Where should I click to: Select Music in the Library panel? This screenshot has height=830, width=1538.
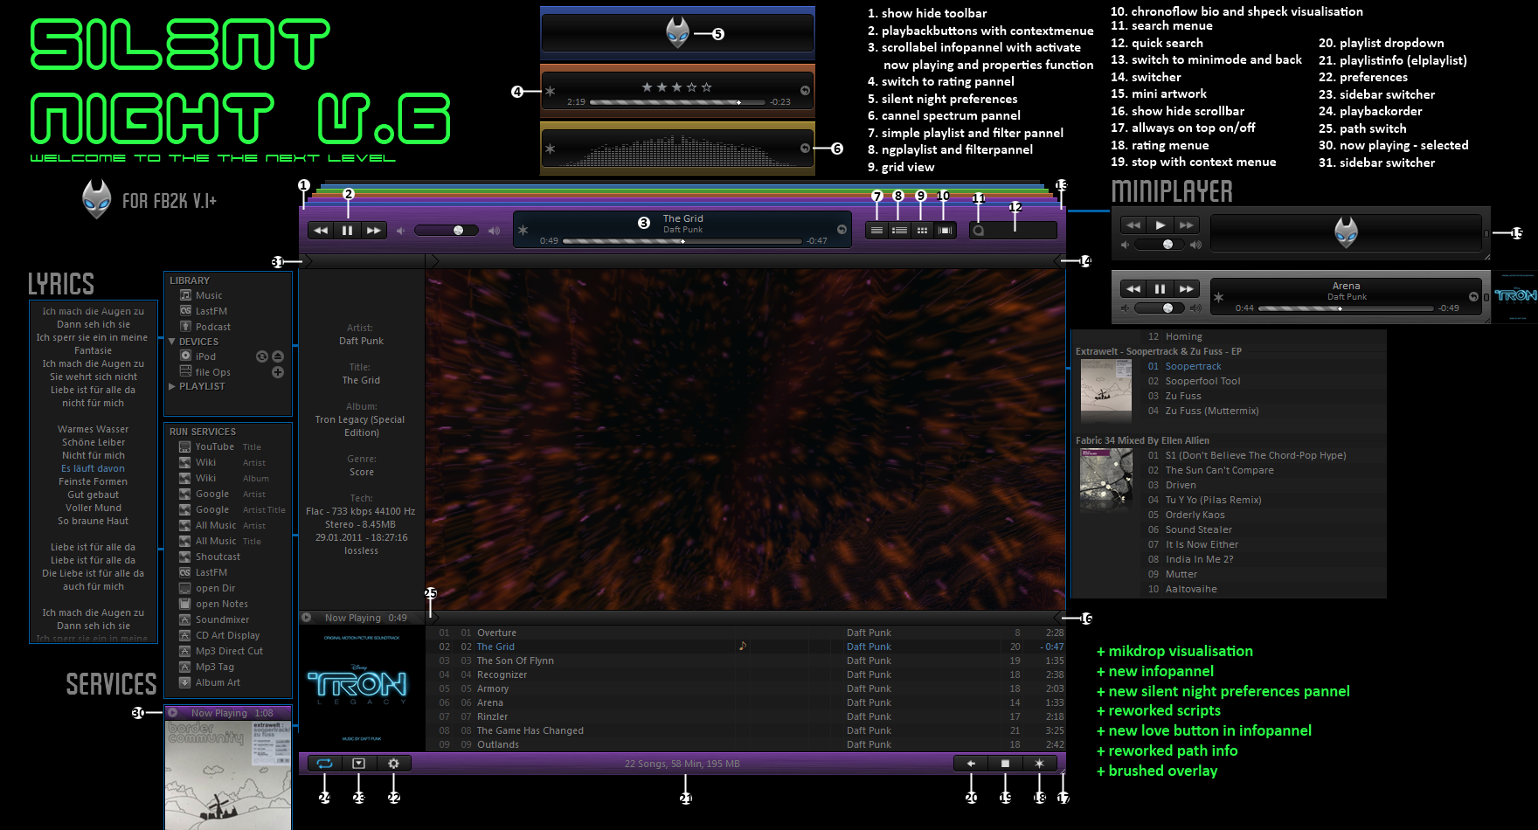click(209, 295)
